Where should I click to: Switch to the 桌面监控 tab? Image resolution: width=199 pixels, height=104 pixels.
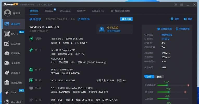tap(49, 11)
